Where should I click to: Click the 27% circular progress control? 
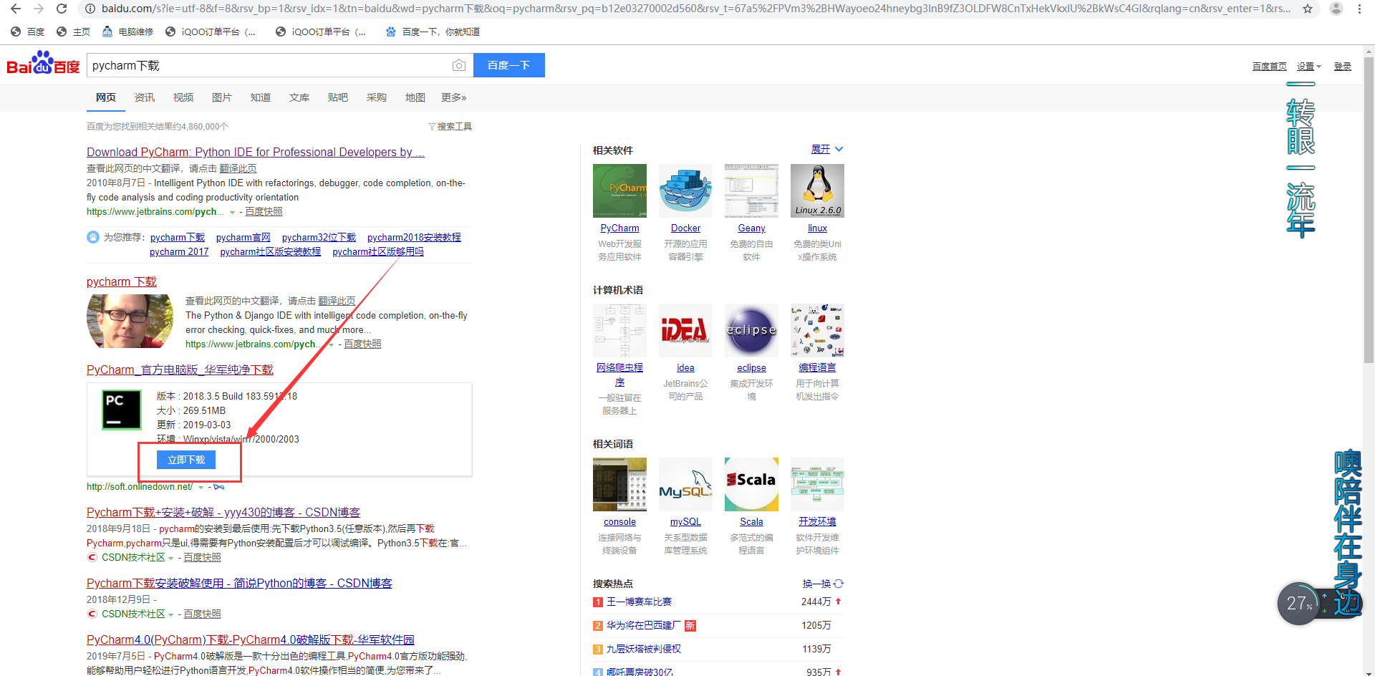[x=1298, y=604]
